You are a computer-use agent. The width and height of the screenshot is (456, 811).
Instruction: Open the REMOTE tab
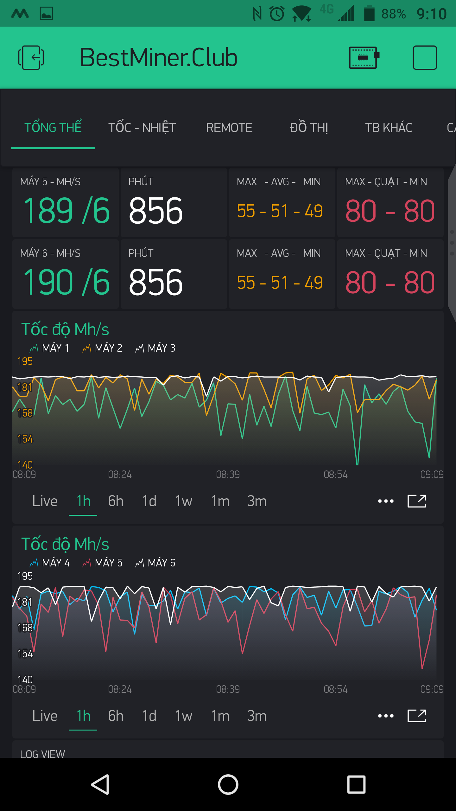(x=229, y=128)
